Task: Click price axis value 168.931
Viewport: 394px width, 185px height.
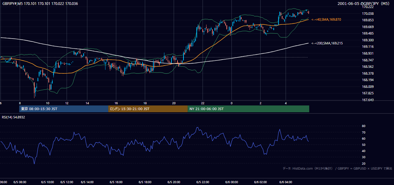Action: (x=368, y=53)
